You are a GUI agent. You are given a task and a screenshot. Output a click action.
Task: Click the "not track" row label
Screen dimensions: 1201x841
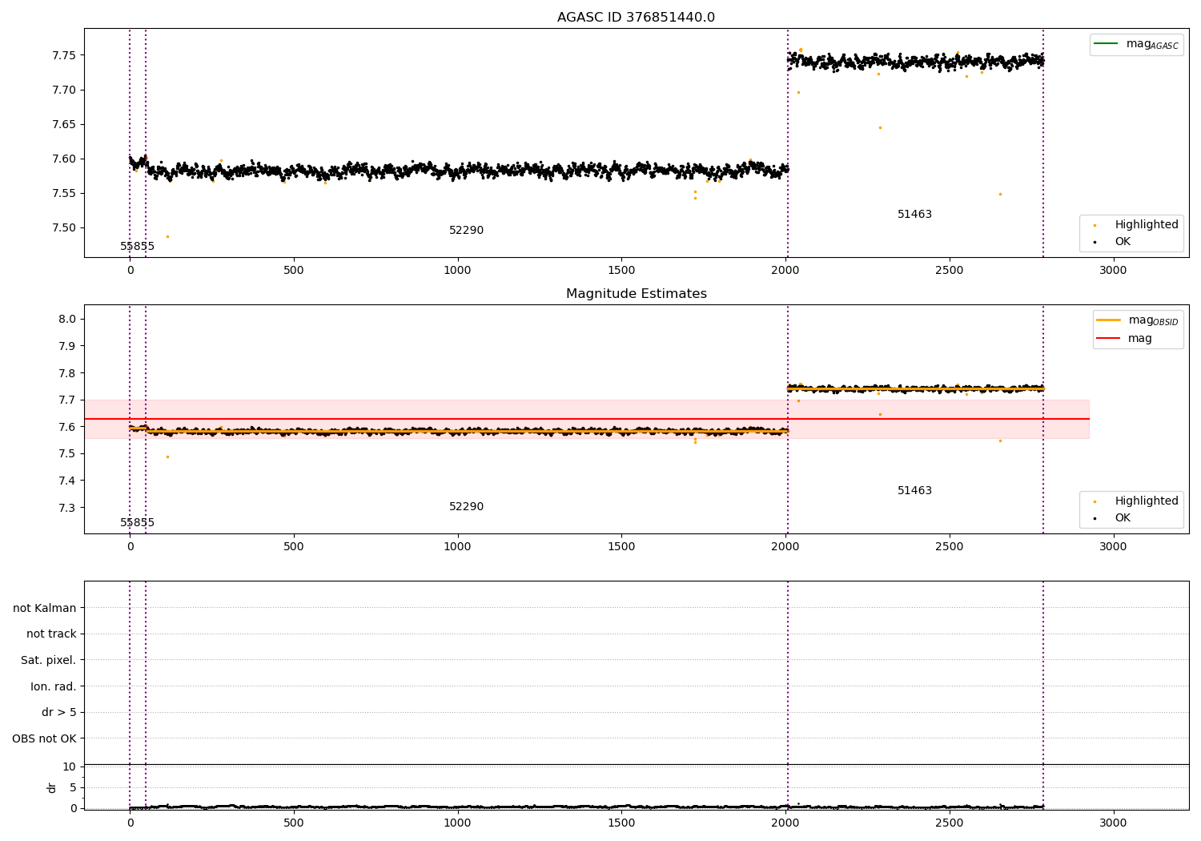click(51, 634)
